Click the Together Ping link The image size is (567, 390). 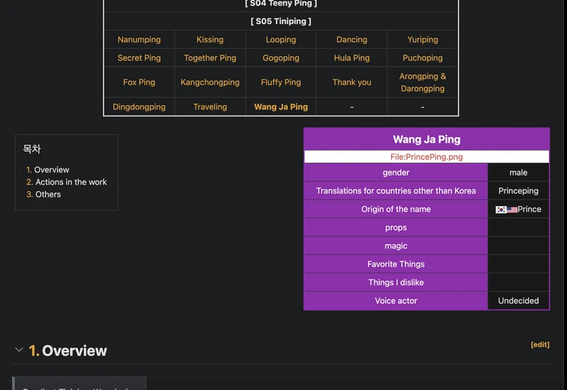click(x=210, y=58)
